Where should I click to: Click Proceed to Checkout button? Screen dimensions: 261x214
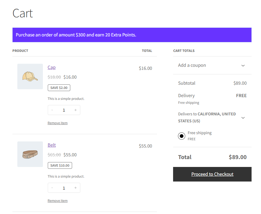click(212, 174)
